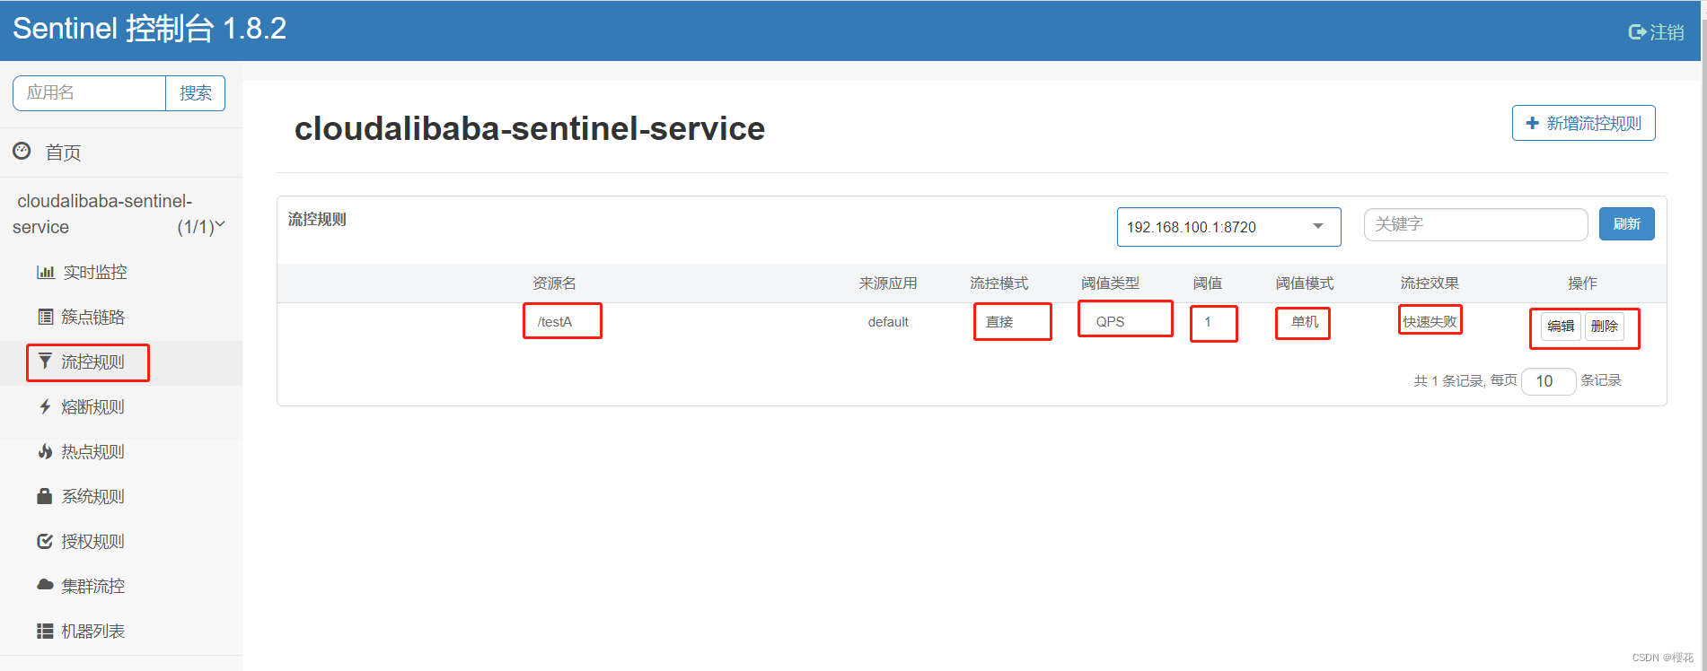Click the 注销 logout link
The height and width of the screenshot is (671, 1707).
click(x=1657, y=32)
